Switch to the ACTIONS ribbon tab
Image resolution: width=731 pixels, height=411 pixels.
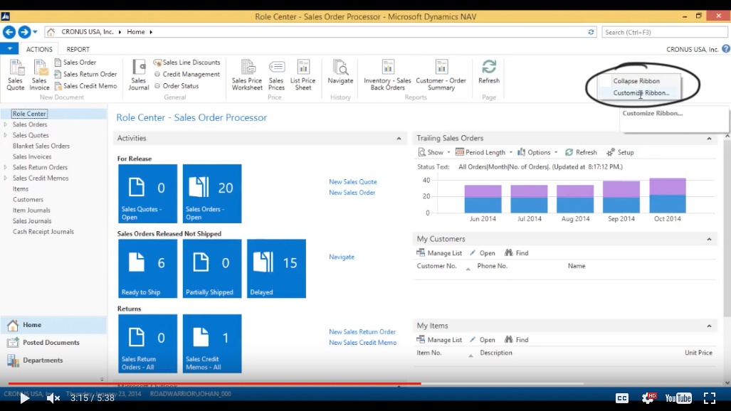pyautogui.click(x=39, y=49)
